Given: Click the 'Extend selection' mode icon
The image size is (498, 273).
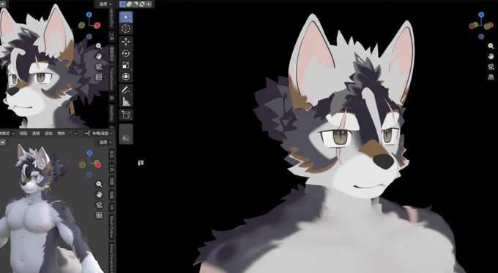Looking at the screenshot, I should 129,4.
